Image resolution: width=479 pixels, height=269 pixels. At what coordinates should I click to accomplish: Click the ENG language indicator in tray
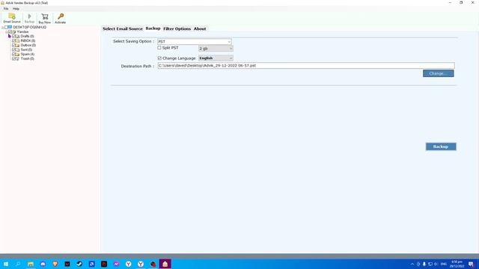444,264
